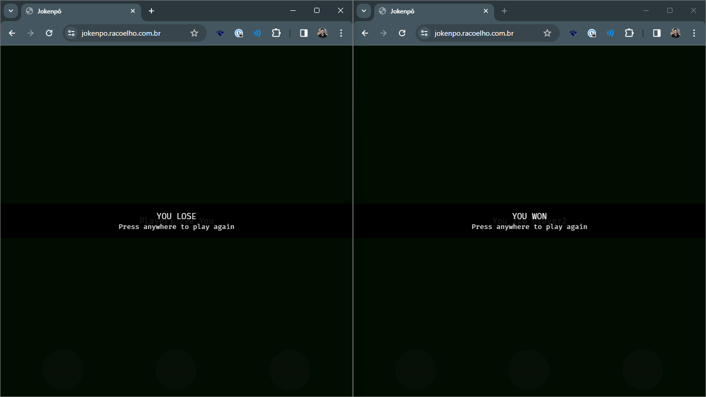Select the Jokenpô tab in right window
The width and height of the screenshot is (706, 397).
[434, 11]
